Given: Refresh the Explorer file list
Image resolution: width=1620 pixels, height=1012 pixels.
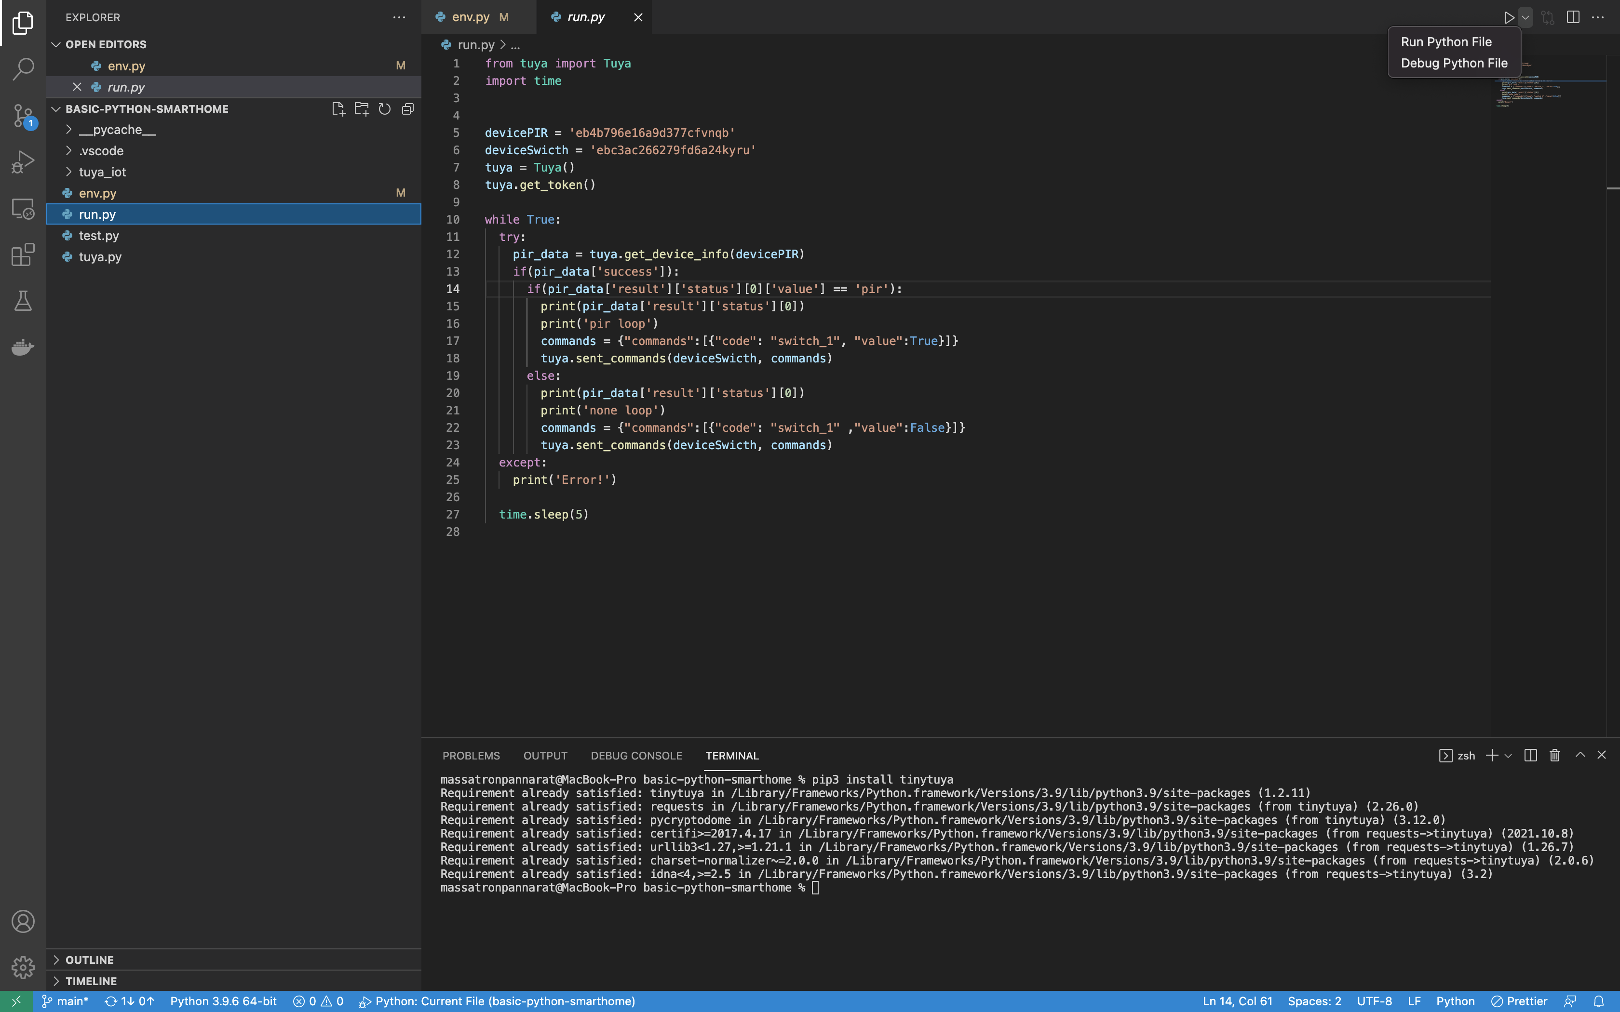Looking at the screenshot, I should tap(384, 108).
